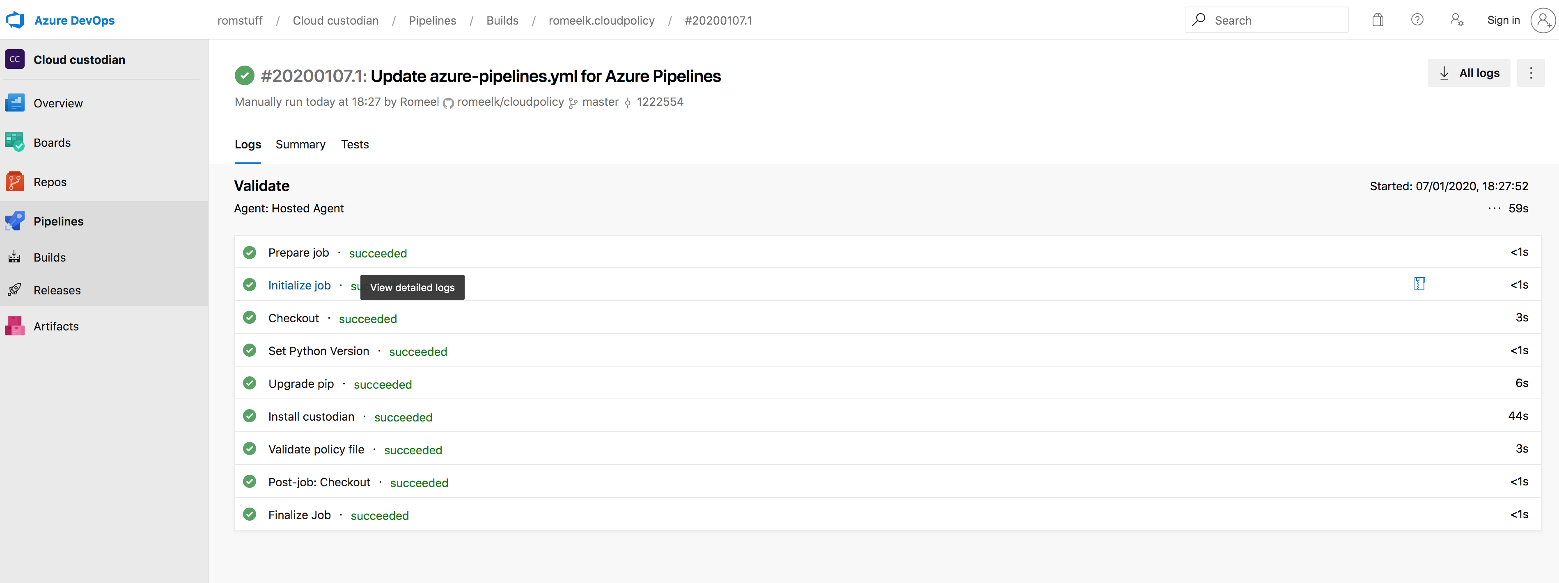Go to Repos in the sidebar
The height and width of the screenshot is (583, 1559).
(x=50, y=182)
